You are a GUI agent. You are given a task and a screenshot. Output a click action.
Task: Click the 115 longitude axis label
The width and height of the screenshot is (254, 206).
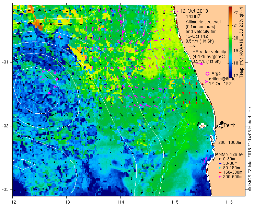pyautogui.click(x=175, y=202)
